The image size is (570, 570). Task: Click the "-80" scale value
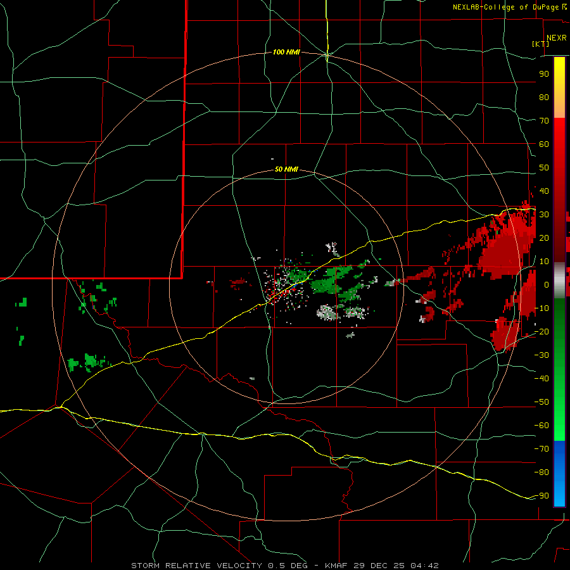coord(542,472)
